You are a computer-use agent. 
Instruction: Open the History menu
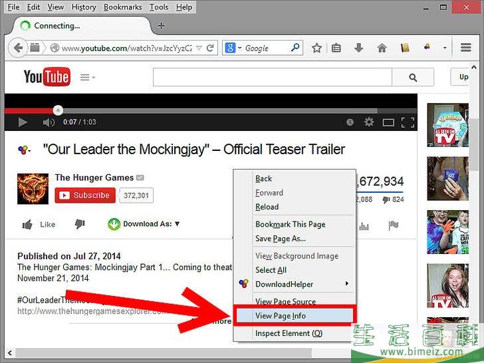tap(84, 7)
